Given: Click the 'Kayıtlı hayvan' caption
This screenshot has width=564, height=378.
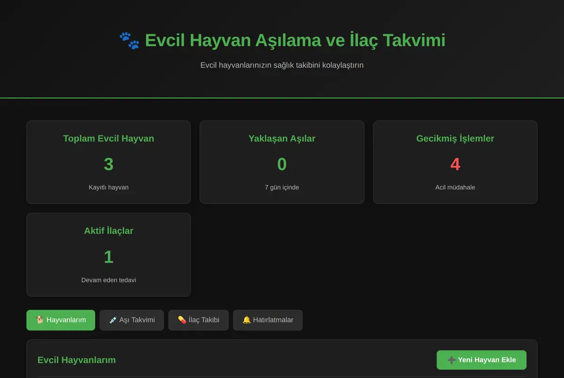Looking at the screenshot, I should coord(109,187).
